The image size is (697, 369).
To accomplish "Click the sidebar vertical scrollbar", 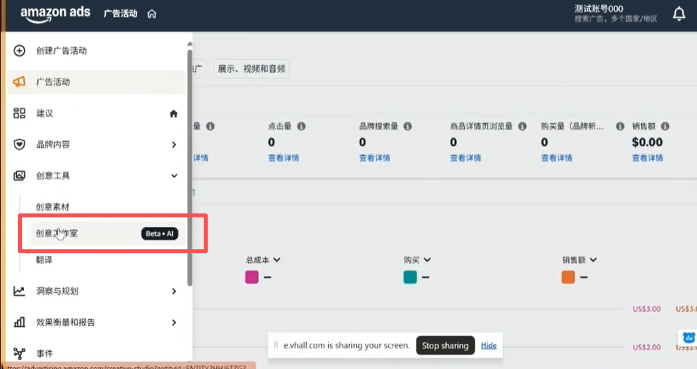I will click(x=190, y=168).
